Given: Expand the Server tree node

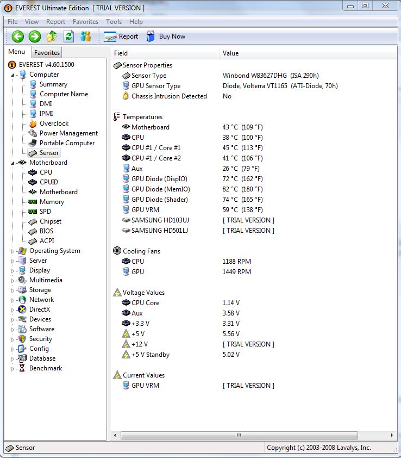Looking at the screenshot, I should (12, 261).
